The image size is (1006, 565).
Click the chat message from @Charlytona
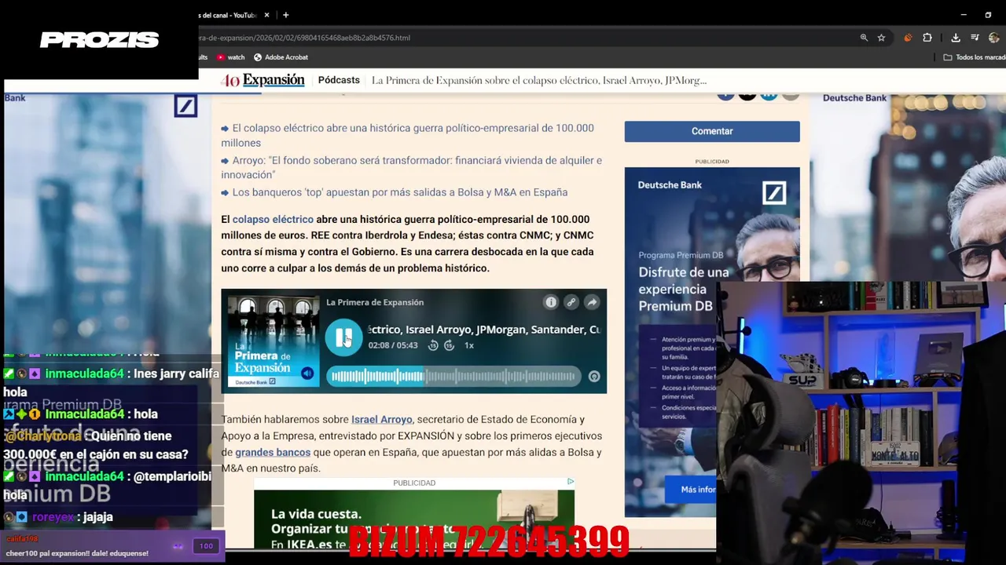click(96, 445)
